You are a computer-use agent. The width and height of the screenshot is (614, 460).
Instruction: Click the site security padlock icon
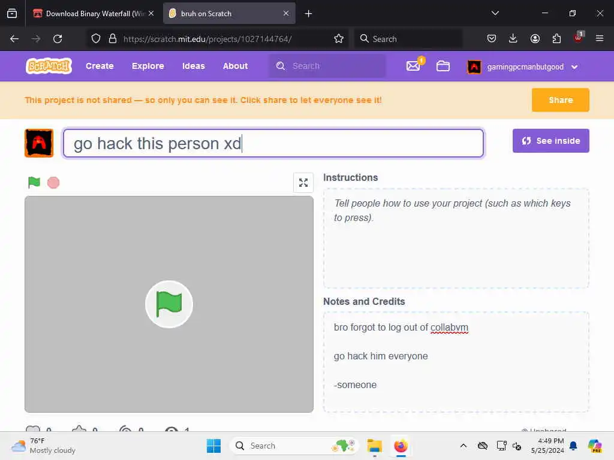[113, 39]
